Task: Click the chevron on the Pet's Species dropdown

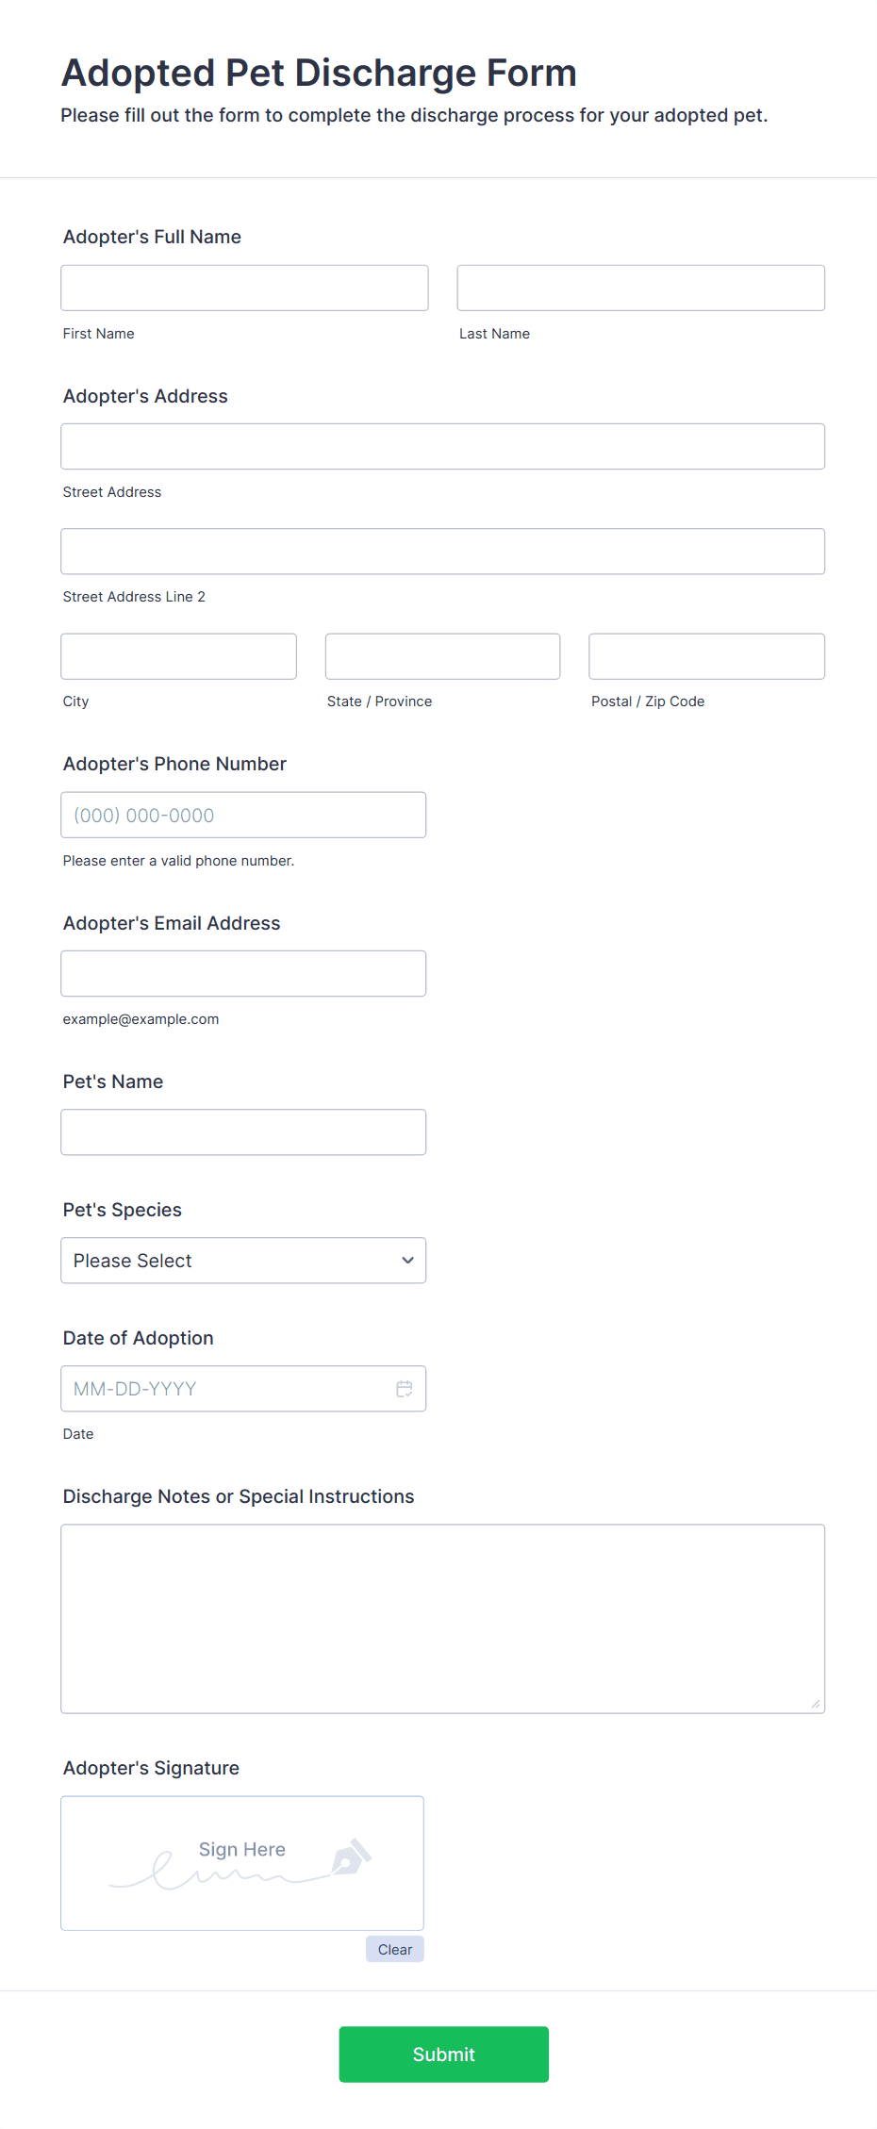Action: pos(406,1260)
